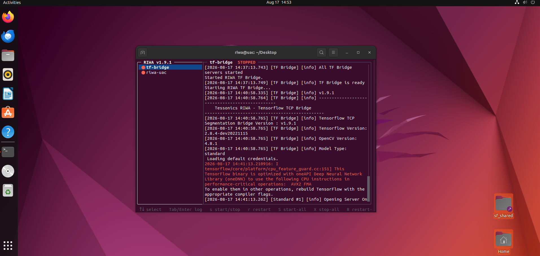Click the muted volume icon
This screenshot has width=540, height=256.
click(x=525, y=3)
